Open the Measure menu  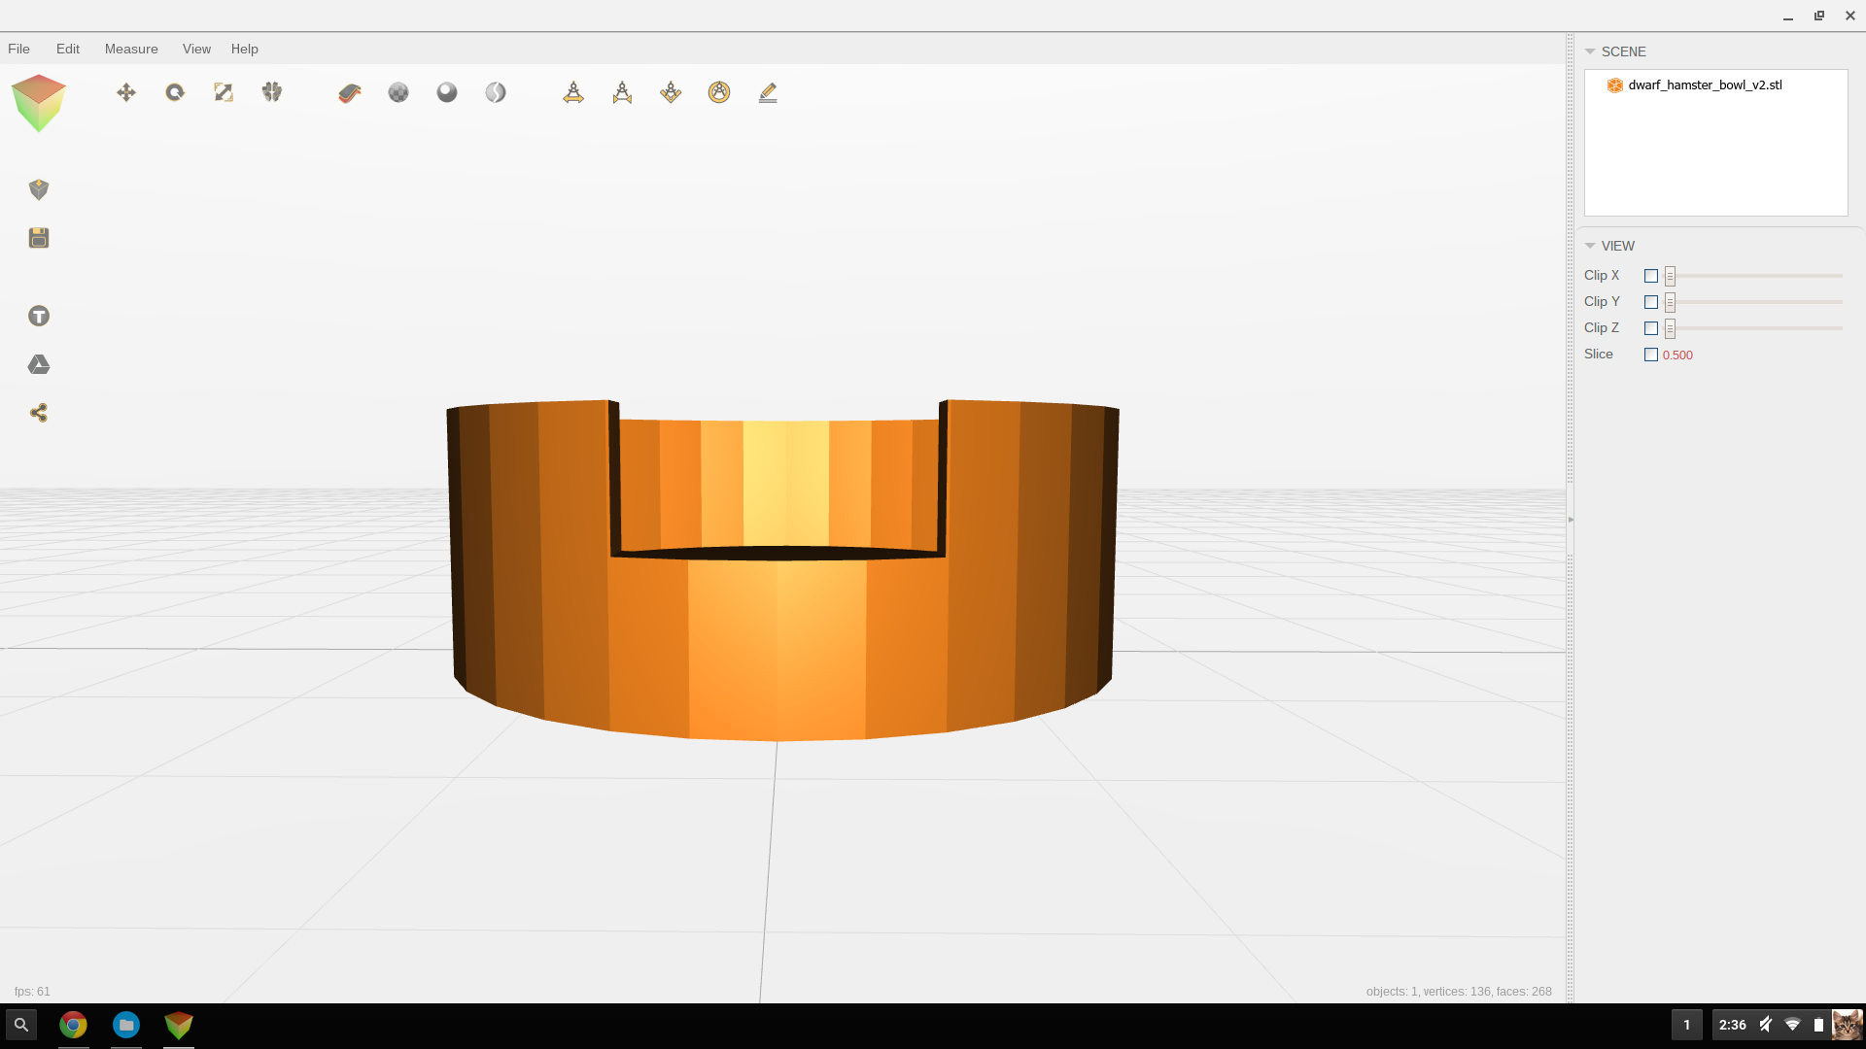click(131, 49)
